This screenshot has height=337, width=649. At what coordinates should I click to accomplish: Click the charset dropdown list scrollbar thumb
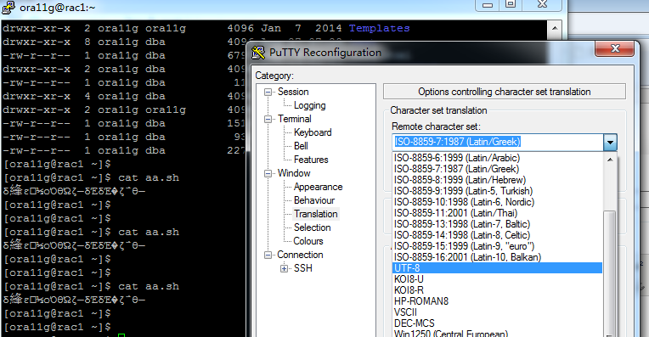[x=610, y=272]
